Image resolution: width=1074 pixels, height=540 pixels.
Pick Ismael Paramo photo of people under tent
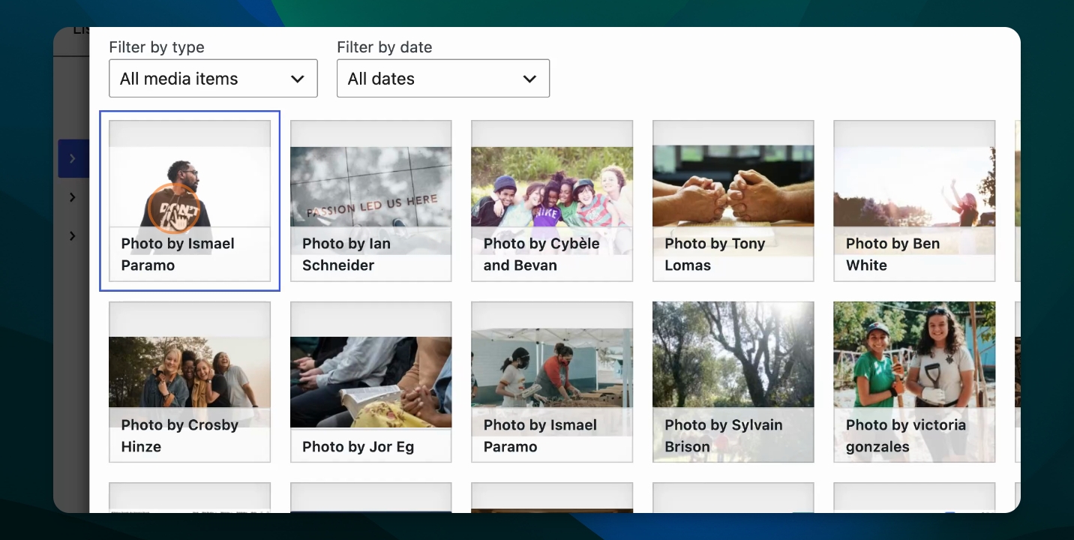pyautogui.click(x=552, y=382)
